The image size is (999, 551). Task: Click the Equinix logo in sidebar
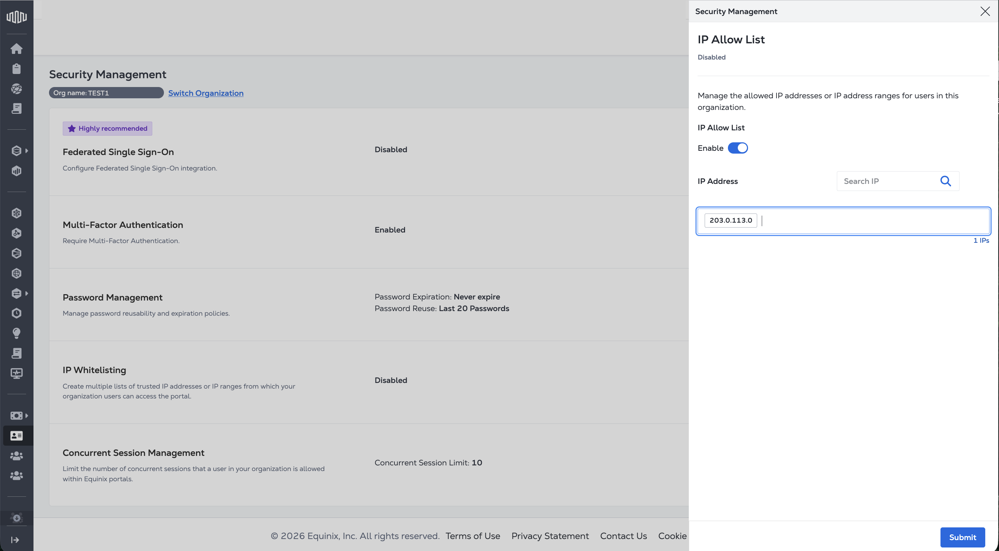[17, 17]
